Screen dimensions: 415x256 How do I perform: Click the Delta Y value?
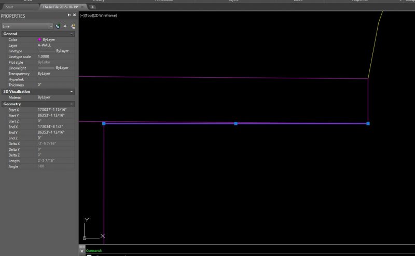coord(56,149)
